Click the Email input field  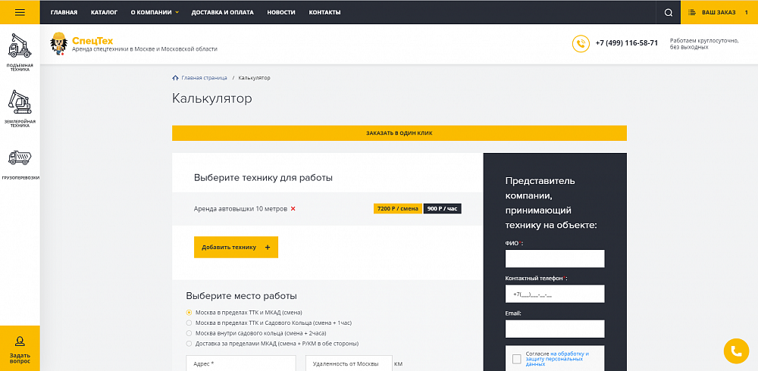[x=555, y=329]
